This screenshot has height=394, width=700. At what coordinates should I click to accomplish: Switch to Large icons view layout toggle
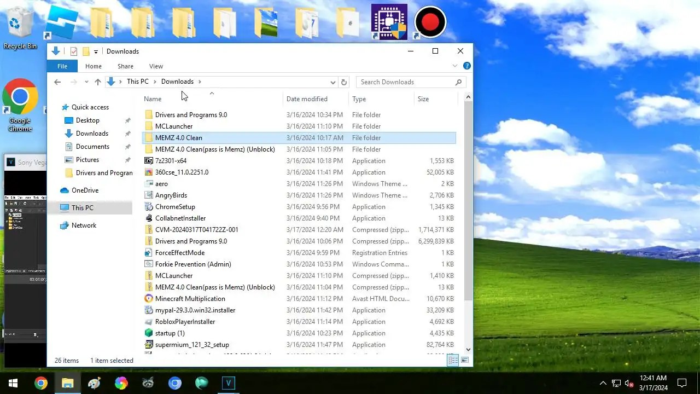[465, 360]
